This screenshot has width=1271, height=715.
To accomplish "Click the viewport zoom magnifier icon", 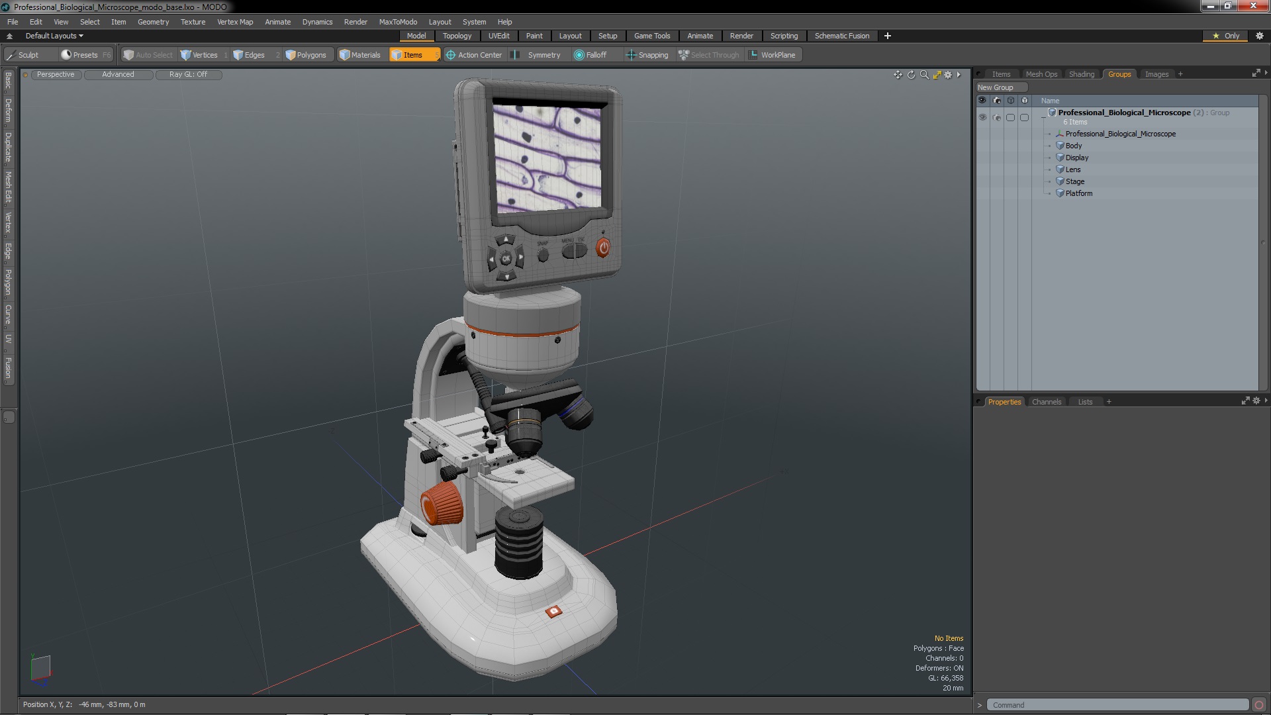I will point(924,75).
